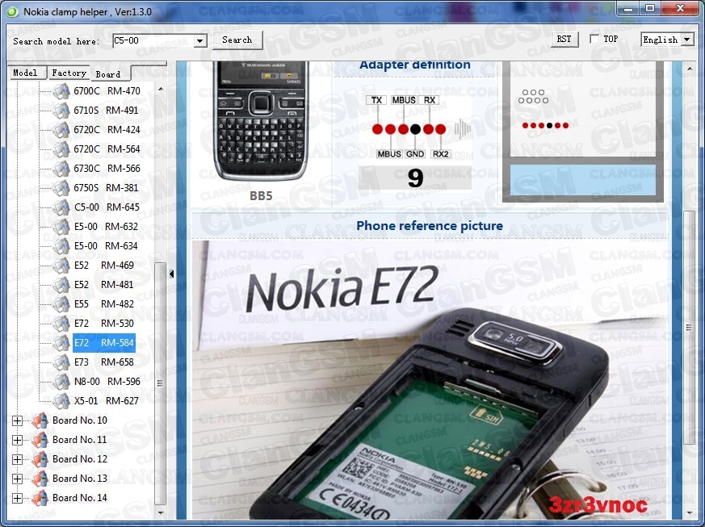Viewport: 705px width, 527px height.
Task: Select E73 RM-658 in the tree
Action: coord(104,362)
